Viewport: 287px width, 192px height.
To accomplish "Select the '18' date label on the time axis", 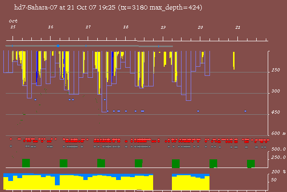I will 126,27.
